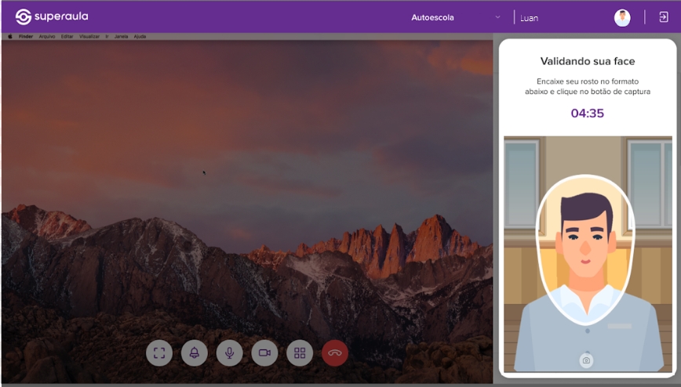Image resolution: width=681 pixels, height=387 pixels.
Task: Click the face preview oval frame
Action: (584, 251)
